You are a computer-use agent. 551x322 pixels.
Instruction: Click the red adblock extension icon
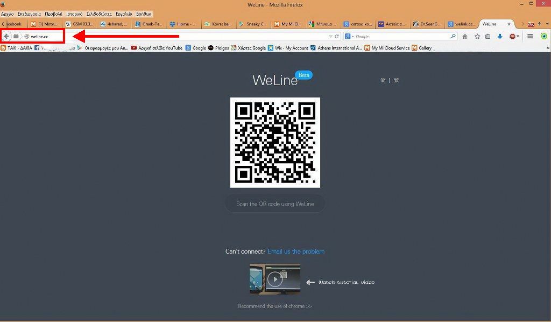[513, 36]
